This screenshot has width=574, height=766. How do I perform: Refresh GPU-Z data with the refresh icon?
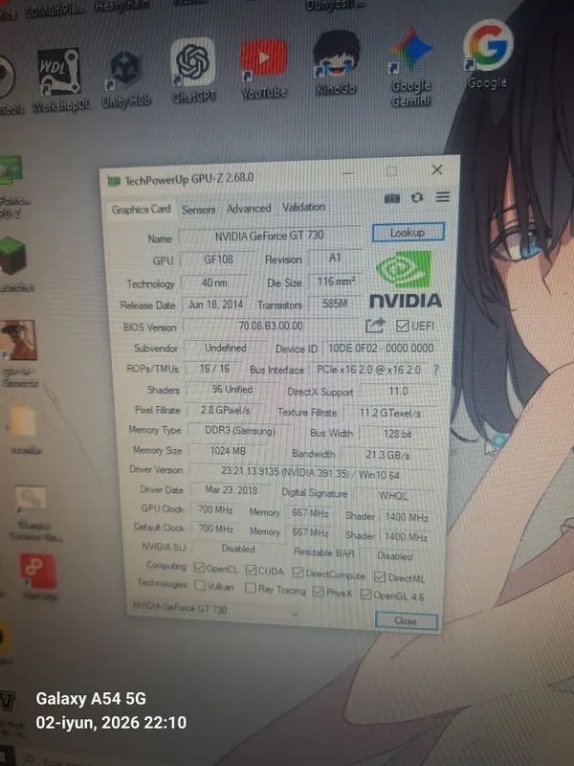(417, 198)
